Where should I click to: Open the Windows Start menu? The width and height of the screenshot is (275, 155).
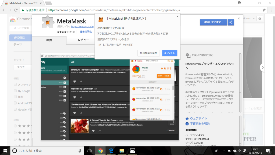point(5,151)
